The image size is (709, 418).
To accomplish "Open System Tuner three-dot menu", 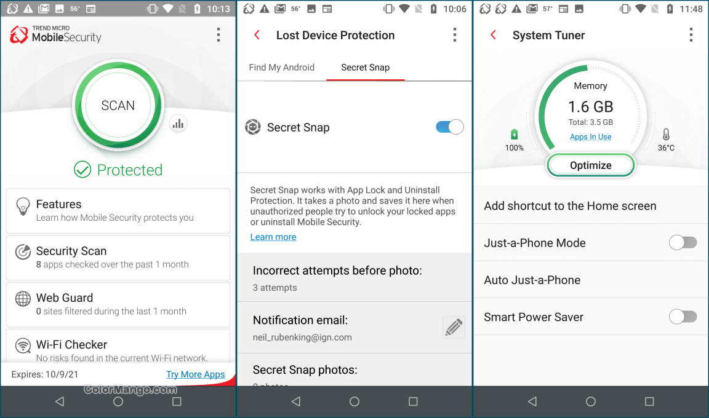I will (x=691, y=35).
